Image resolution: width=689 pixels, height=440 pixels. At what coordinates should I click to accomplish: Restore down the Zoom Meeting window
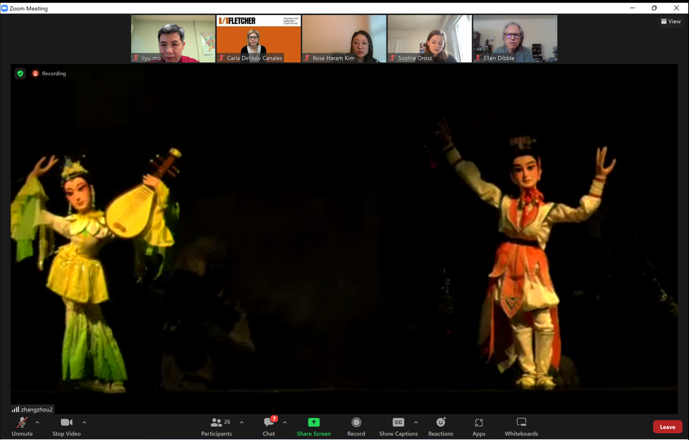click(x=654, y=8)
